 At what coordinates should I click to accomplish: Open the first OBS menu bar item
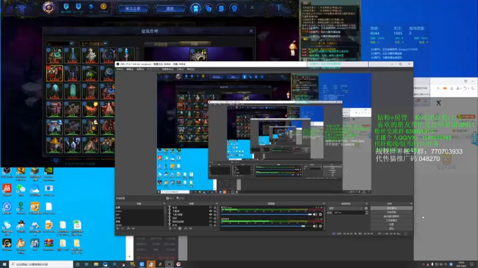point(120,69)
